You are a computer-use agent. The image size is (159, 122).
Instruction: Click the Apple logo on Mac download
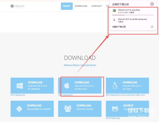coord(67,85)
